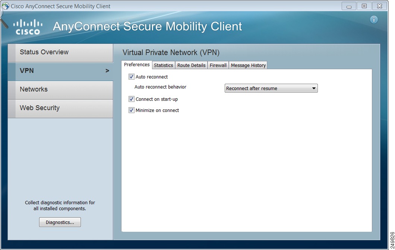Open the Route Details tab
Viewport: 395px width, 250px height.
pos(191,65)
